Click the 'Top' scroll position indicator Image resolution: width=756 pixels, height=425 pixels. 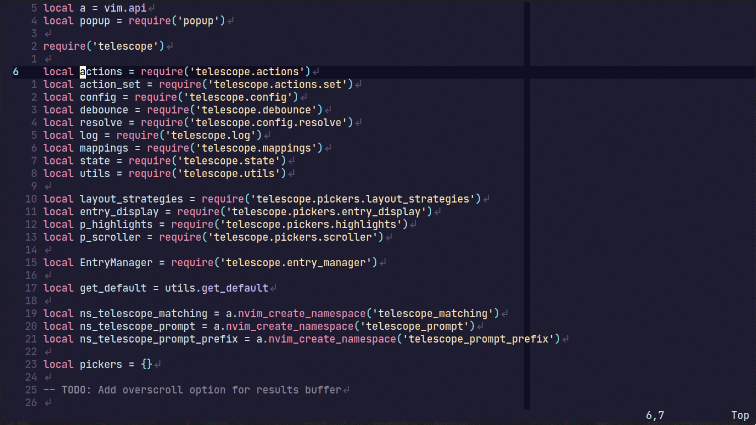pos(740,415)
